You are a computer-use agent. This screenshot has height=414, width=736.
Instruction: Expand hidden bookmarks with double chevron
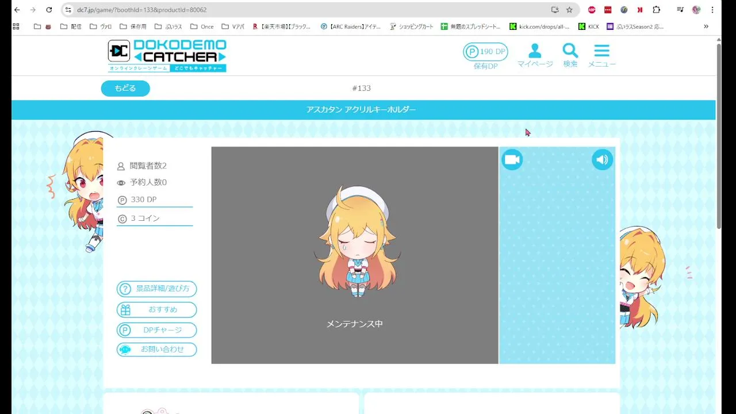point(706,26)
